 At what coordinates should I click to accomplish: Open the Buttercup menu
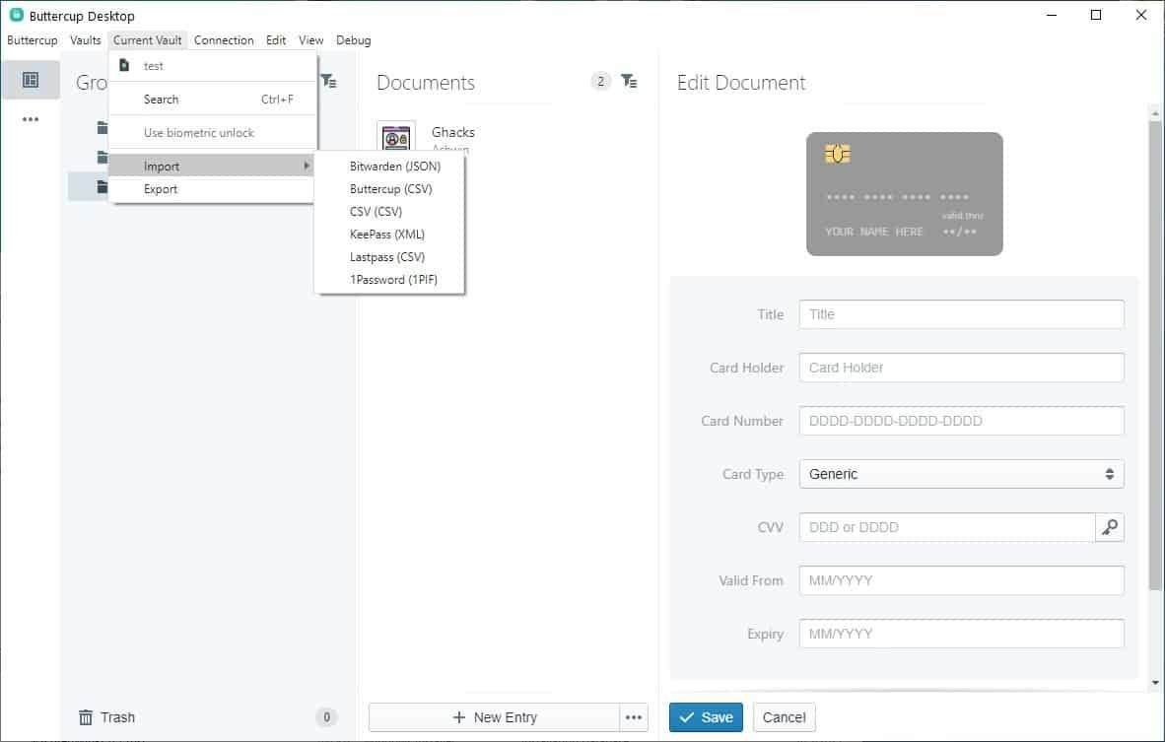32,40
